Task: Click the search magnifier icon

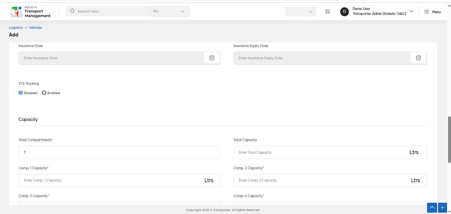Action: [x=72, y=11]
